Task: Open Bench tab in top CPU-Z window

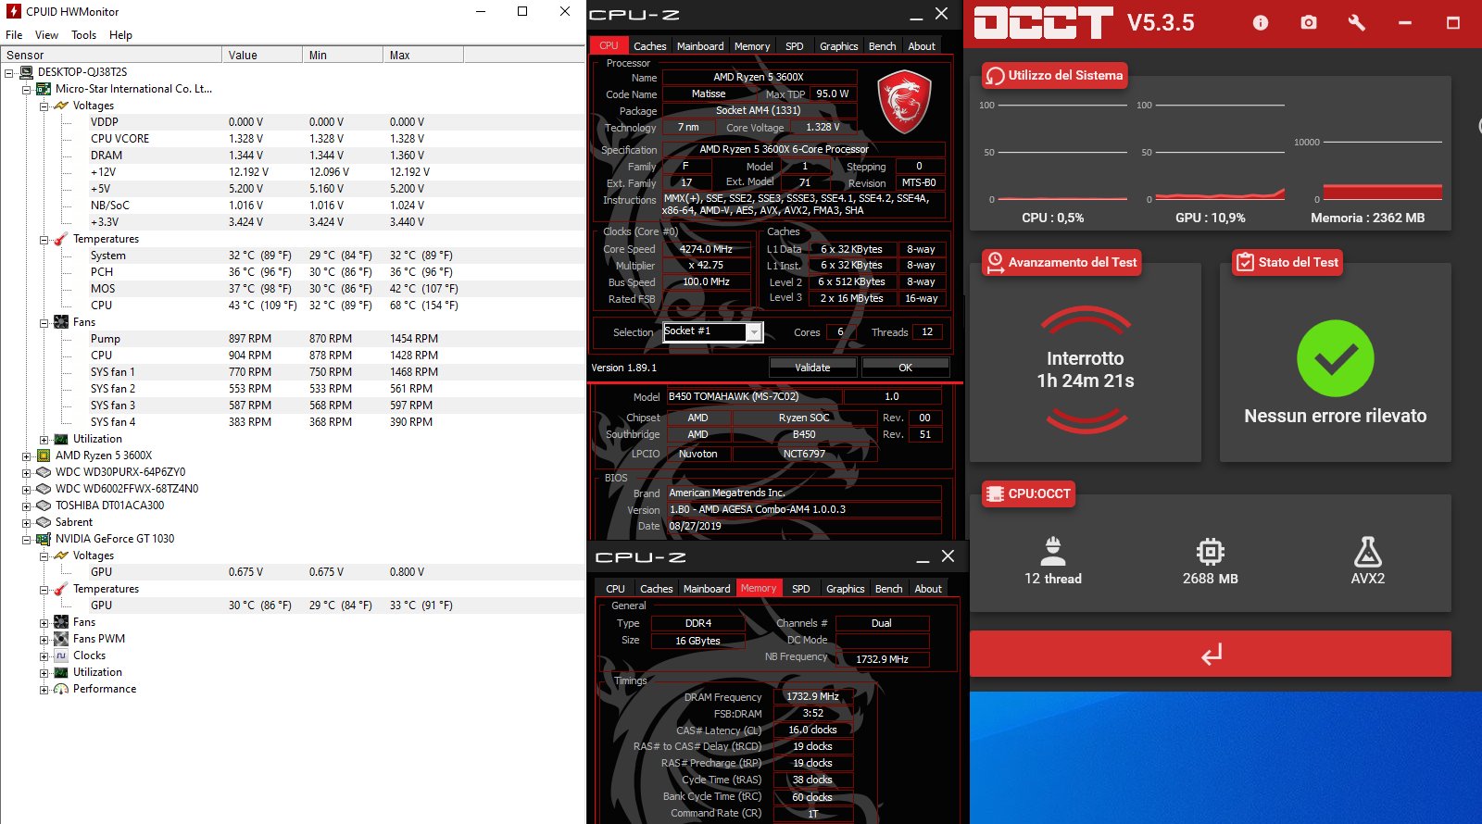Action: [882, 46]
